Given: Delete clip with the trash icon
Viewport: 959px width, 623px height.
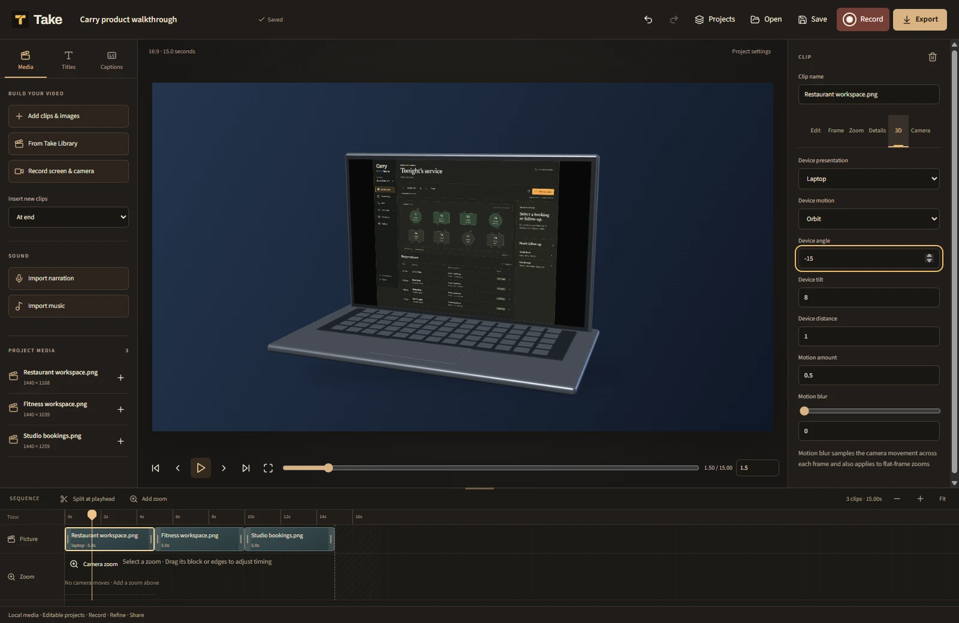Looking at the screenshot, I should tap(933, 57).
